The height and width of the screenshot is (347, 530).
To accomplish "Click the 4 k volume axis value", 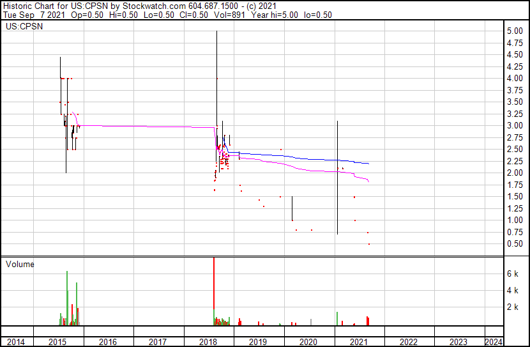I will 513,291.
